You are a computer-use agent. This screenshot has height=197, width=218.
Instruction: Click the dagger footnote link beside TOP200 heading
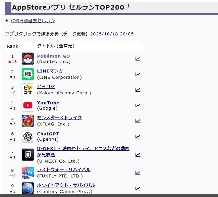click(129, 6)
